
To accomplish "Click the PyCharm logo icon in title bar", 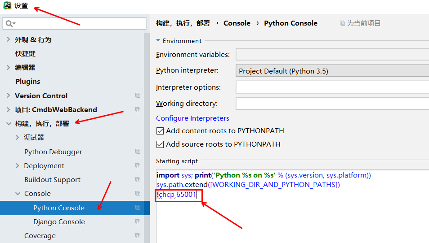I will (7, 5).
